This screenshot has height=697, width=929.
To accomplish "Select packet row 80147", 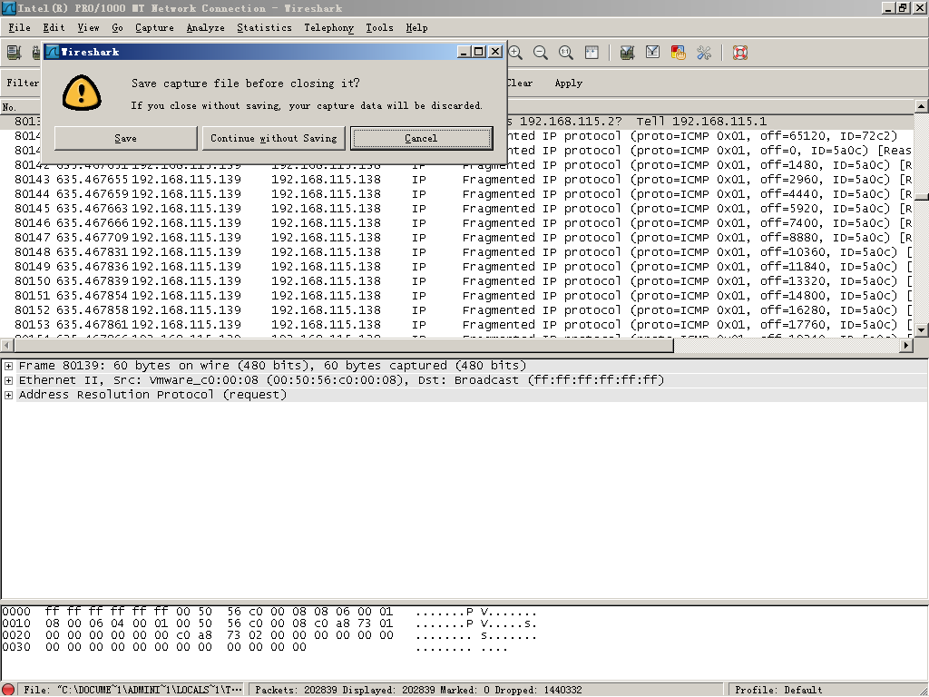I will pyautogui.click(x=457, y=238).
